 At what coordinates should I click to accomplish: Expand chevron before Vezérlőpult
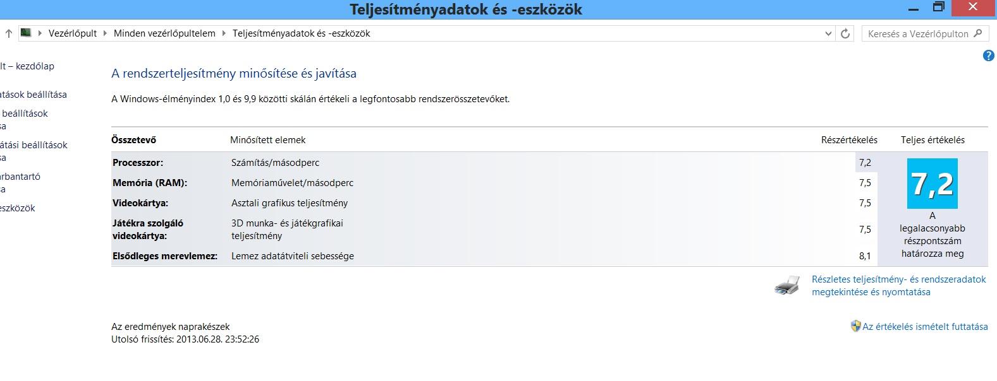click(40, 33)
